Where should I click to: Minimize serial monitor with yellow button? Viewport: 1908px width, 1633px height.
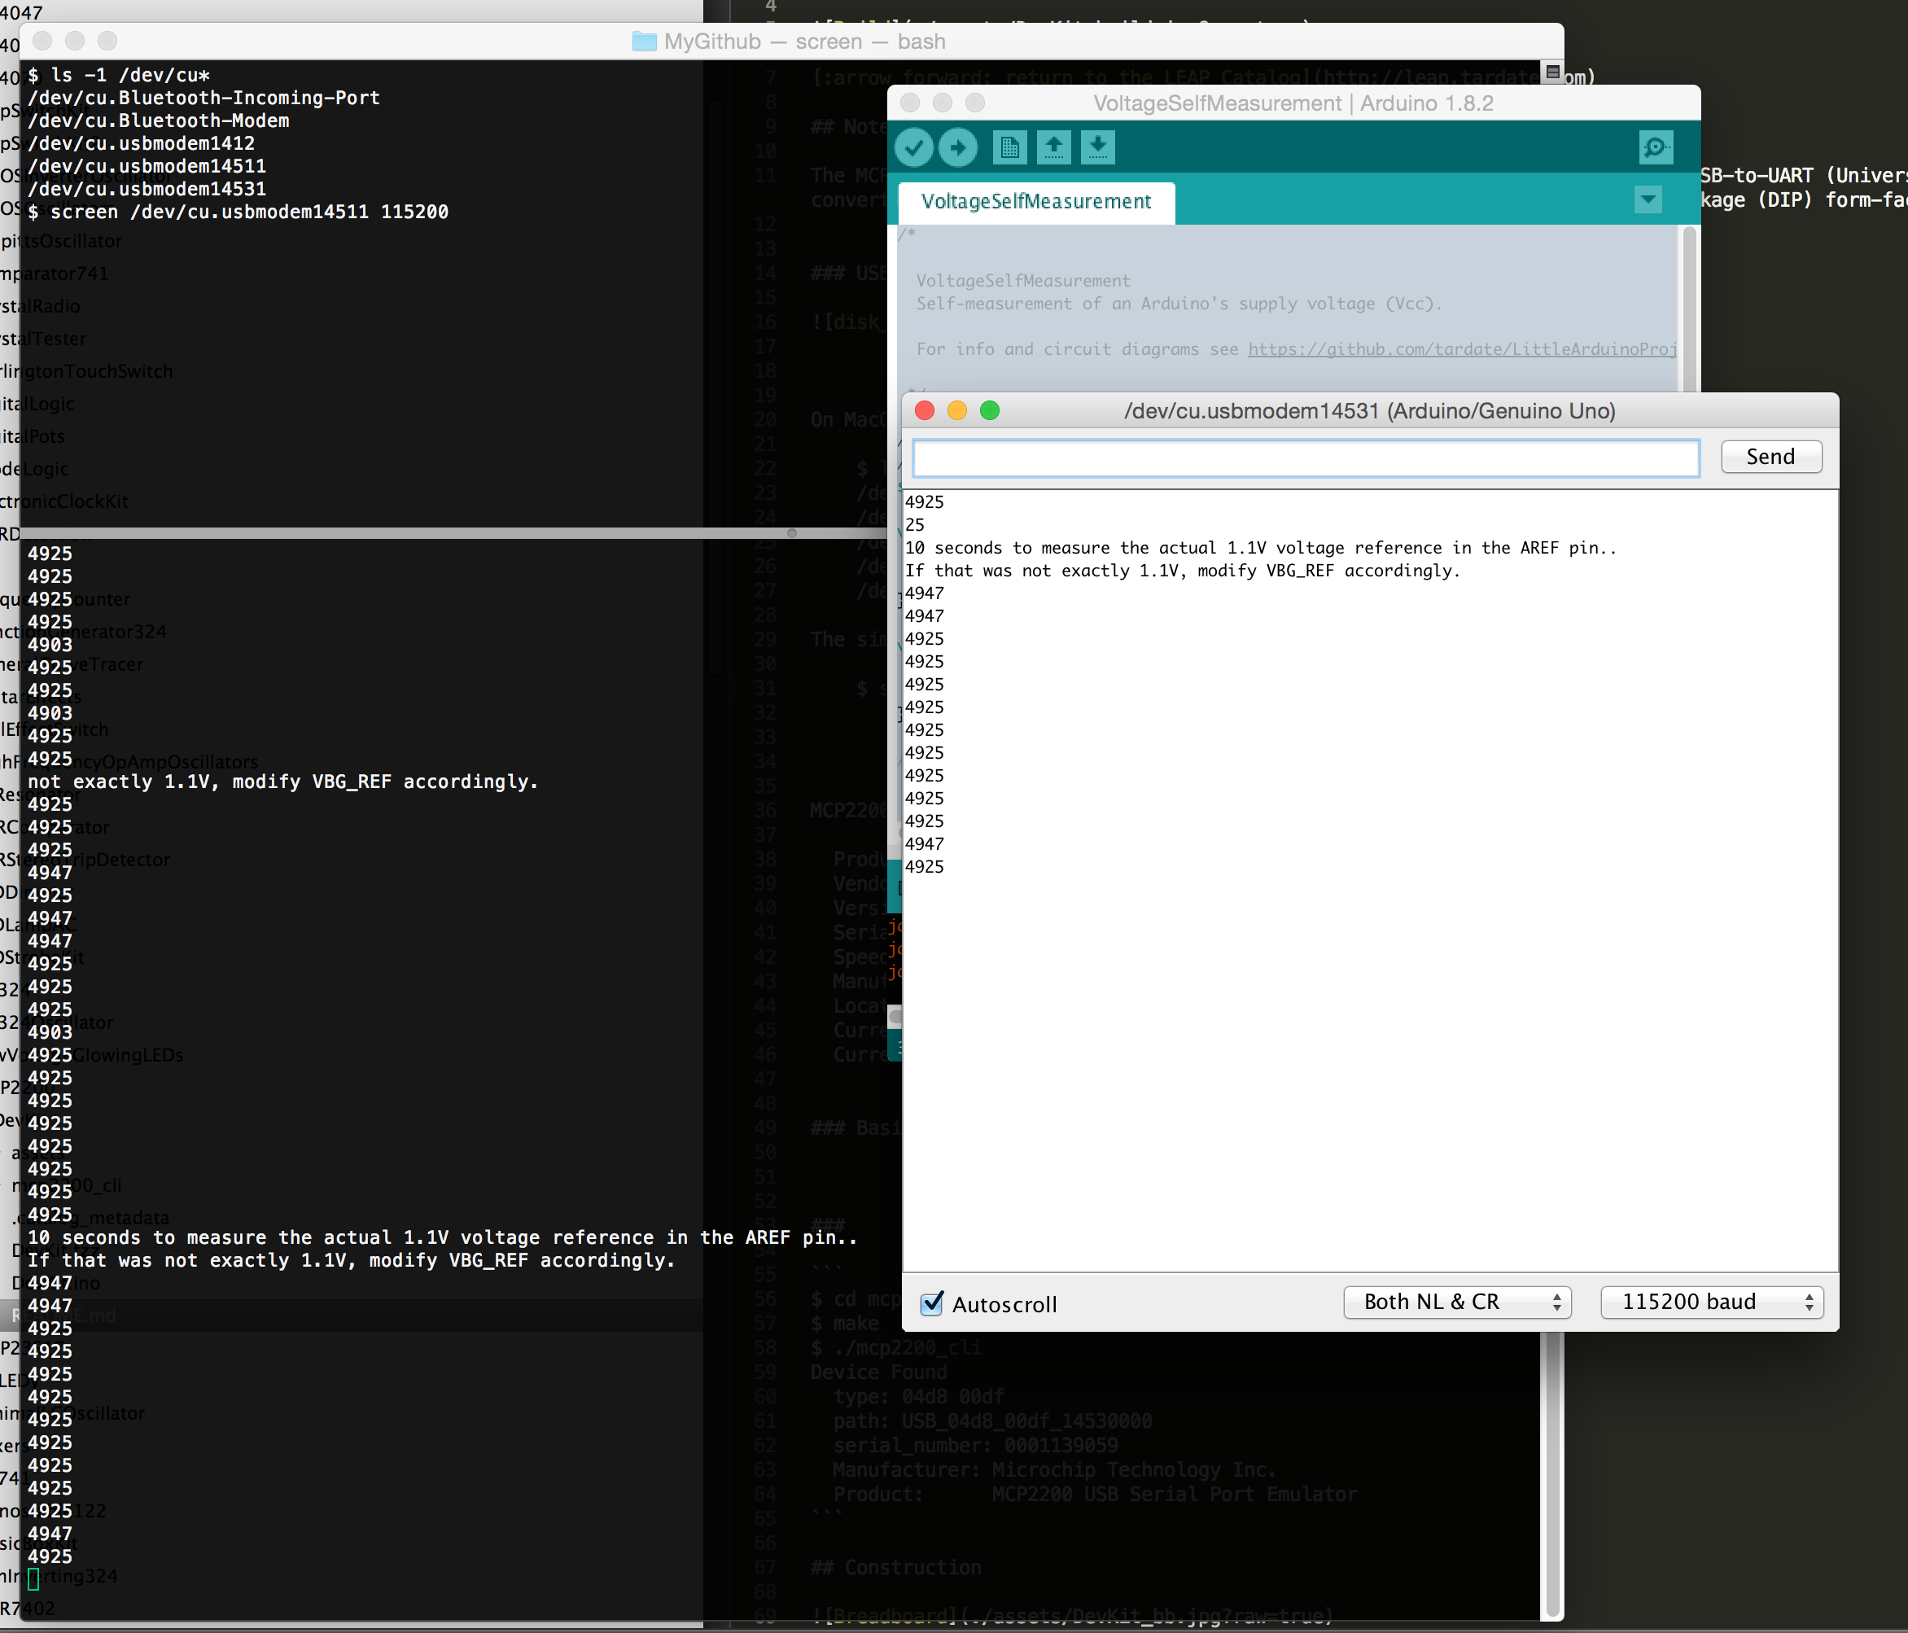pos(956,411)
